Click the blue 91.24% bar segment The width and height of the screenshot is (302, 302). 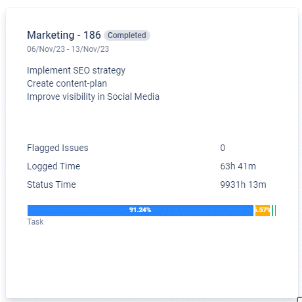(140, 210)
